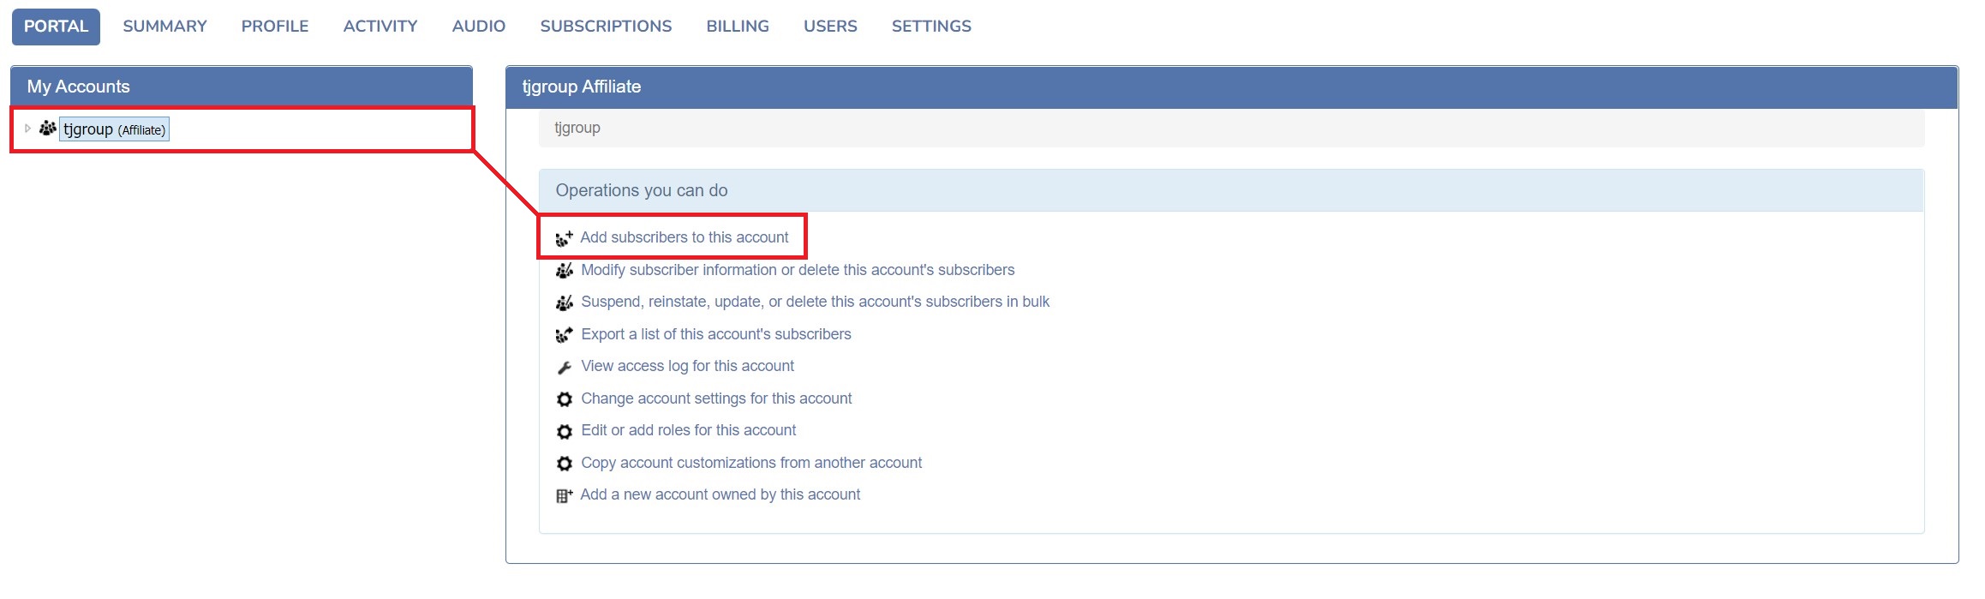The height and width of the screenshot is (599, 1985).
Task: Go to the SUBSCRIPTIONS tab
Action: tap(606, 27)
